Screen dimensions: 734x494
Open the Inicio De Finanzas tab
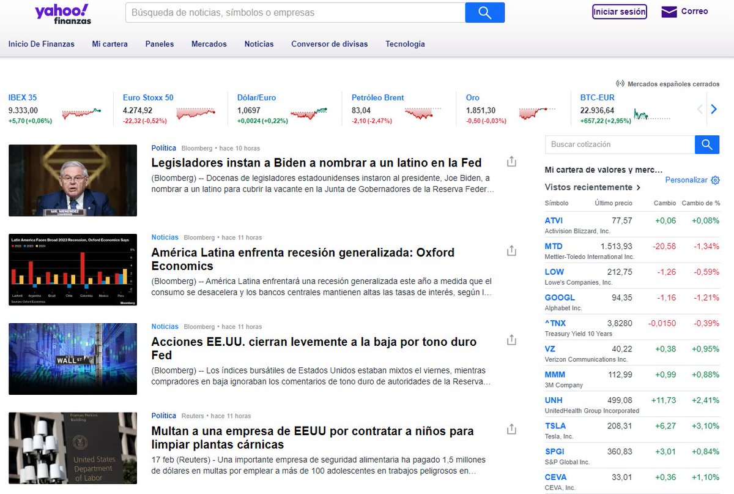[42, 44]
